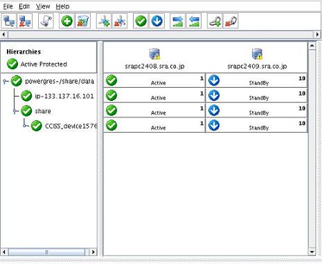The width and height of the screenshot is (322, 264).
Task: Click the Connect to server toolbar icon
Action: point(9,21)
